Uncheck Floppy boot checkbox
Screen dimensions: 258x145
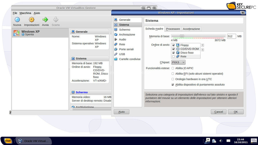(173, 45)
